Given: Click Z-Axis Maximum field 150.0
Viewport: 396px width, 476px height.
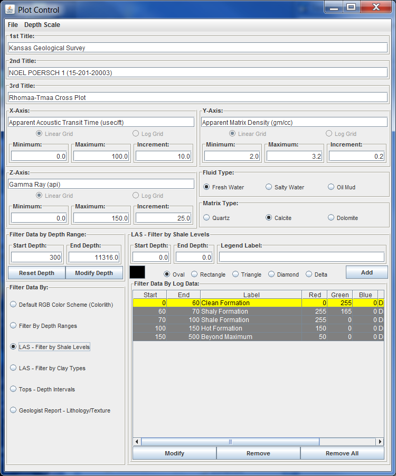Looking at the screenshot, I should coord(101,218).
